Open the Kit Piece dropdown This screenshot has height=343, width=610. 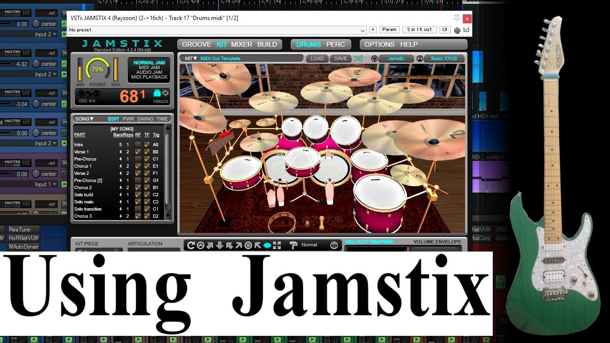point(99,250)
